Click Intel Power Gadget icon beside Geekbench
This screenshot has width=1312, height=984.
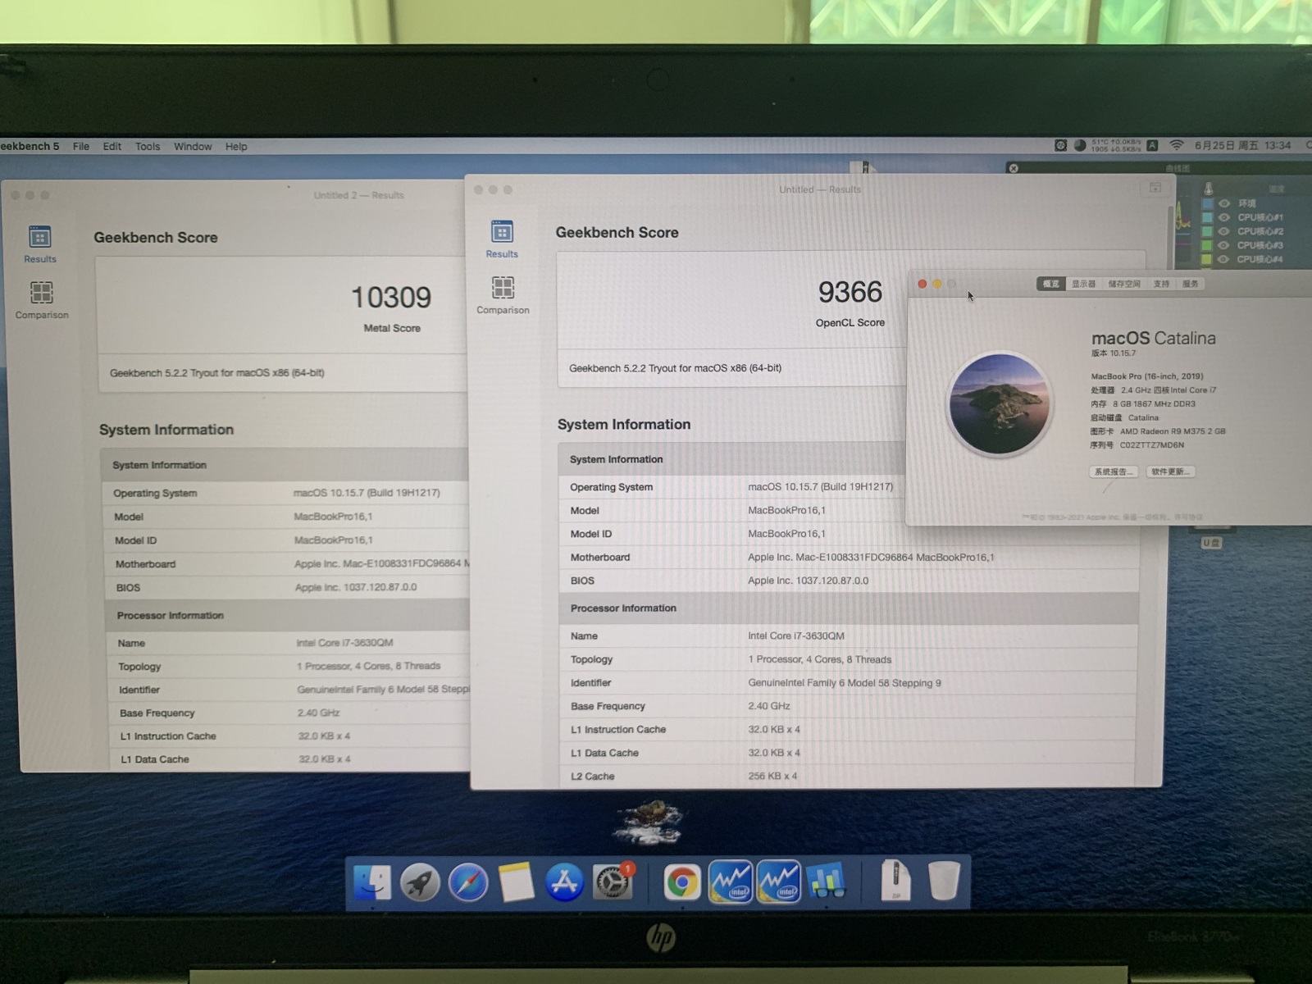point(778,881)
